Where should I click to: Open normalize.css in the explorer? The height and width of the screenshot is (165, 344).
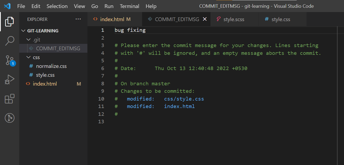(51, 66)
